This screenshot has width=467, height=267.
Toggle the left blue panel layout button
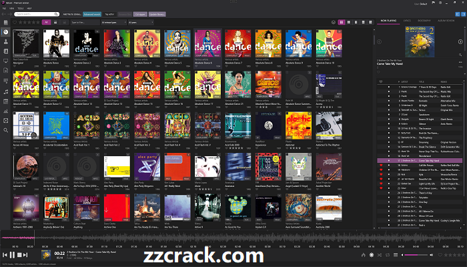pyautogui.click(x=458, y=14)
